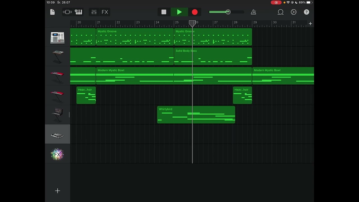Screen dimensions: 359x202
Task: Select the colorful FX track header
Action: click(x=57, y=154)
